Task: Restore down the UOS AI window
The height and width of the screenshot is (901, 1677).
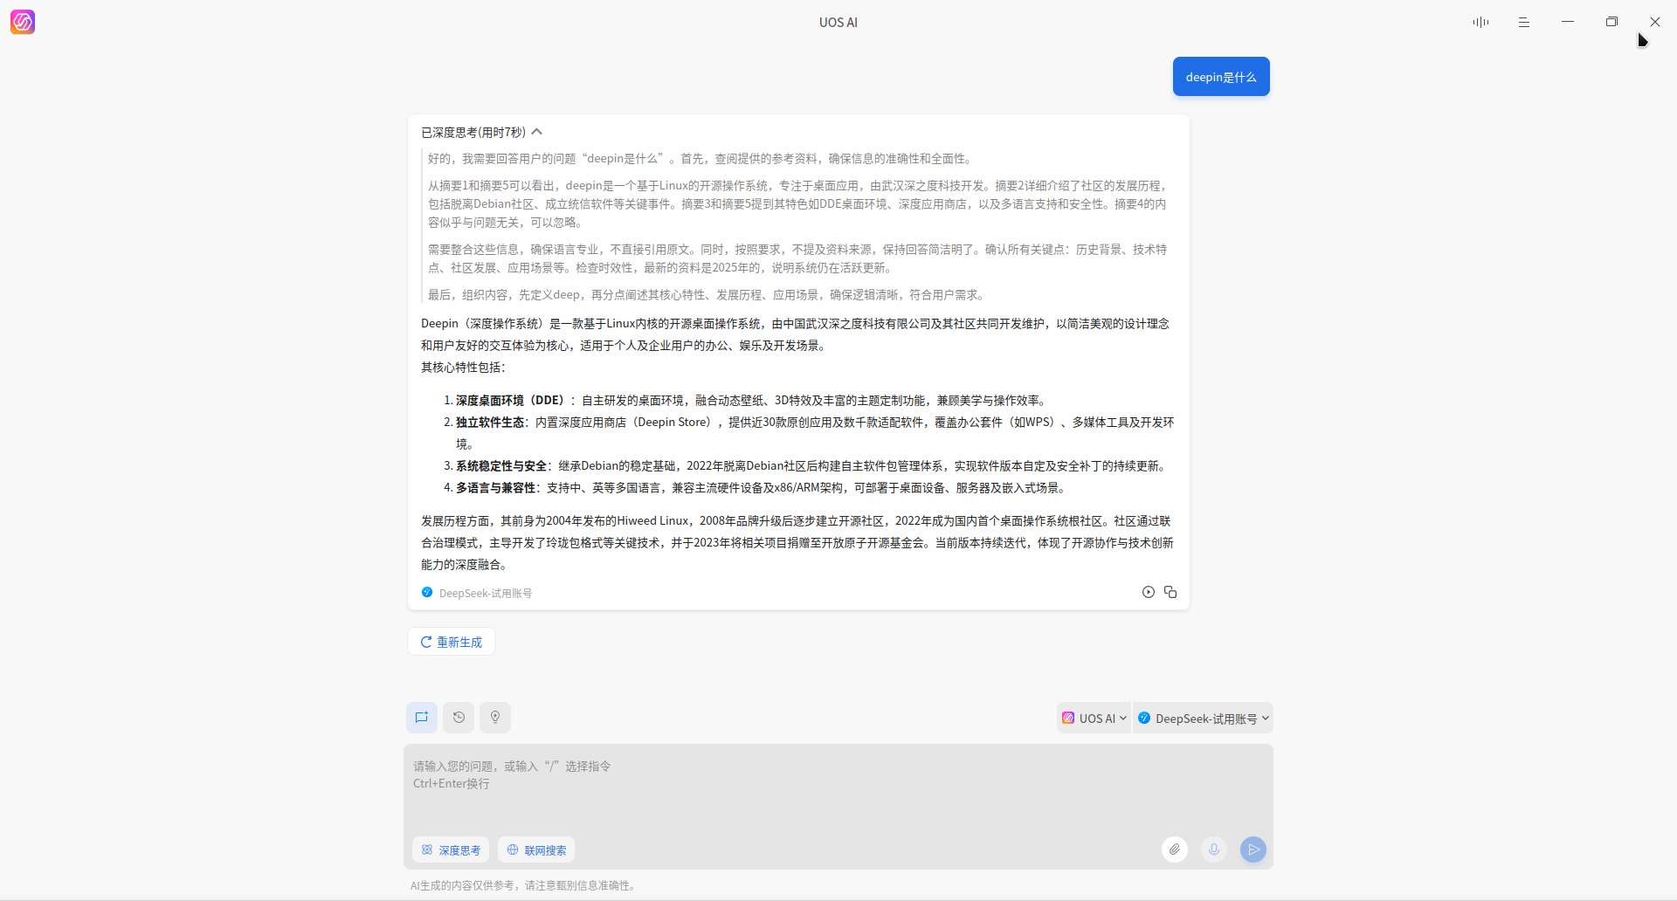Action: (x=1611, y=22)
